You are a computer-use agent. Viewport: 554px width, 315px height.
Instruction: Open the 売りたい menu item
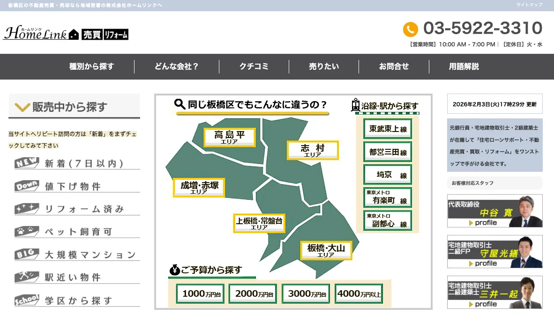(x=324, y=66)
